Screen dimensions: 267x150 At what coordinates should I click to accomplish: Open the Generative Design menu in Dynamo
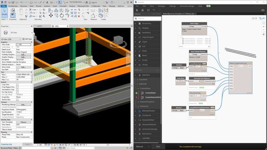click(187, 6)
